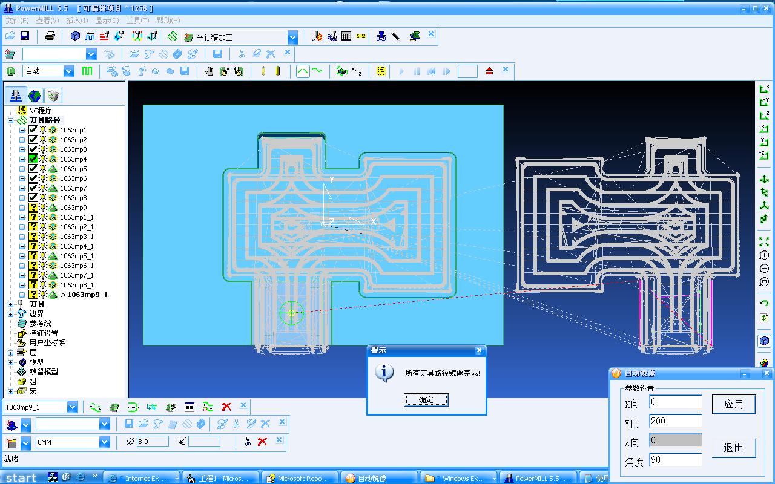Open the toolpath list table icon
Viewport: 775px width, 484px height.
pos(190,407)
